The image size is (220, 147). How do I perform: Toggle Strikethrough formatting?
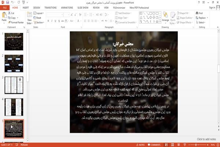63,21
